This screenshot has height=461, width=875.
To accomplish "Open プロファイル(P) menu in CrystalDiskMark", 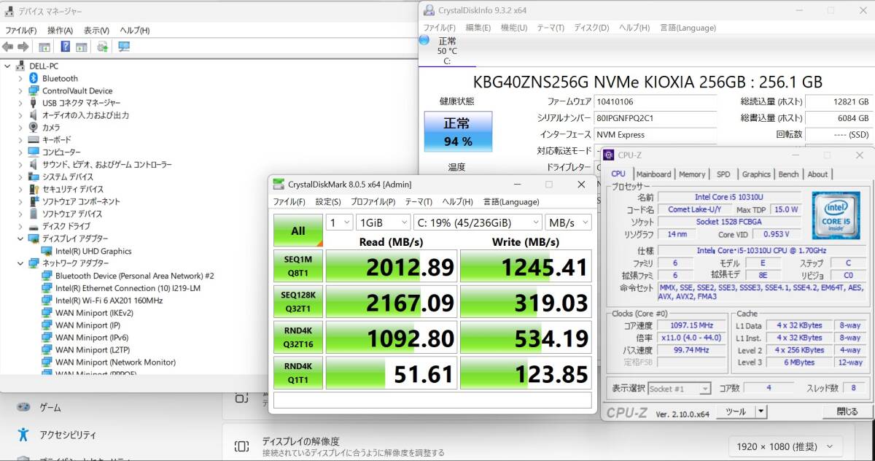I will [x=373, y=202].
